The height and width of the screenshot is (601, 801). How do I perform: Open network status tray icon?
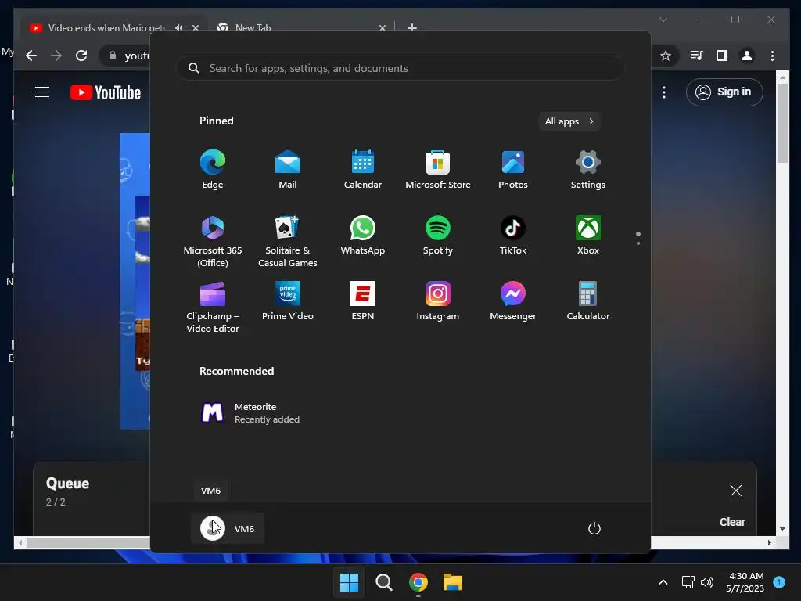point(688,582)
